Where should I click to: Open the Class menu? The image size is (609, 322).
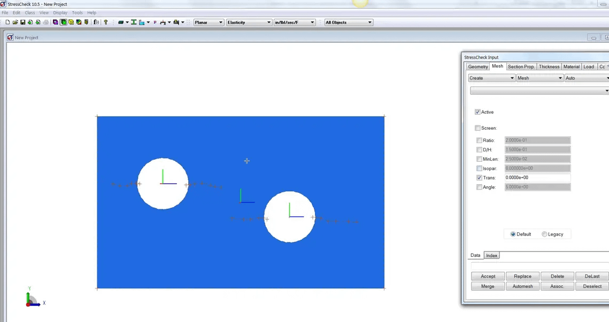coord(29,12)
